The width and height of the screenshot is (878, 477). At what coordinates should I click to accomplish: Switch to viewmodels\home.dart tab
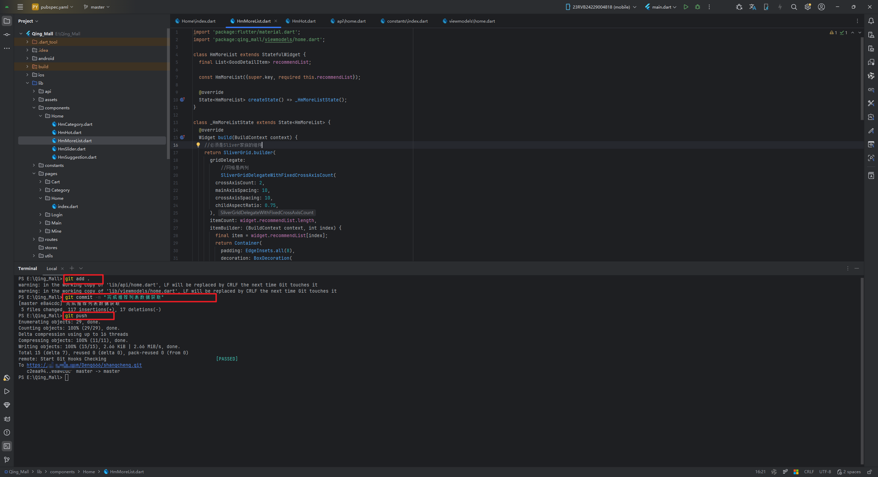471,21
